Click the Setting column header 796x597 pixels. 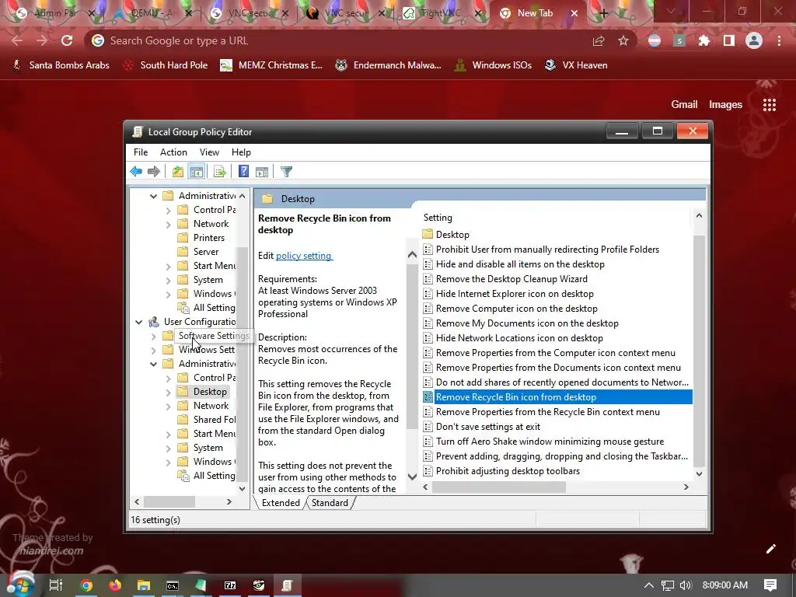[438, 218]
